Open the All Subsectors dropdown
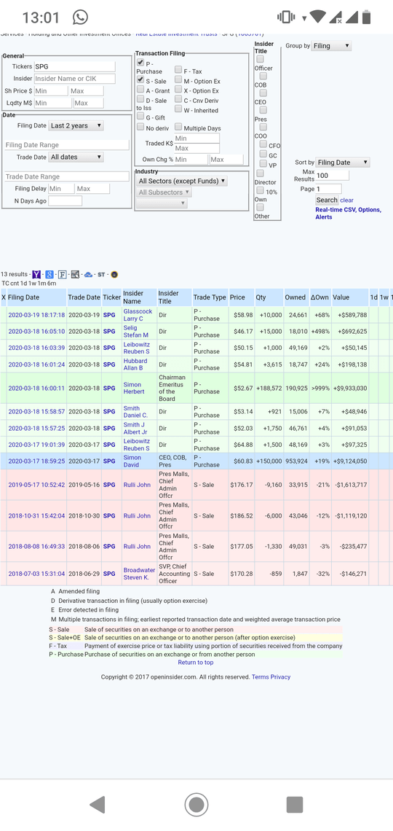 pos(164,192)
